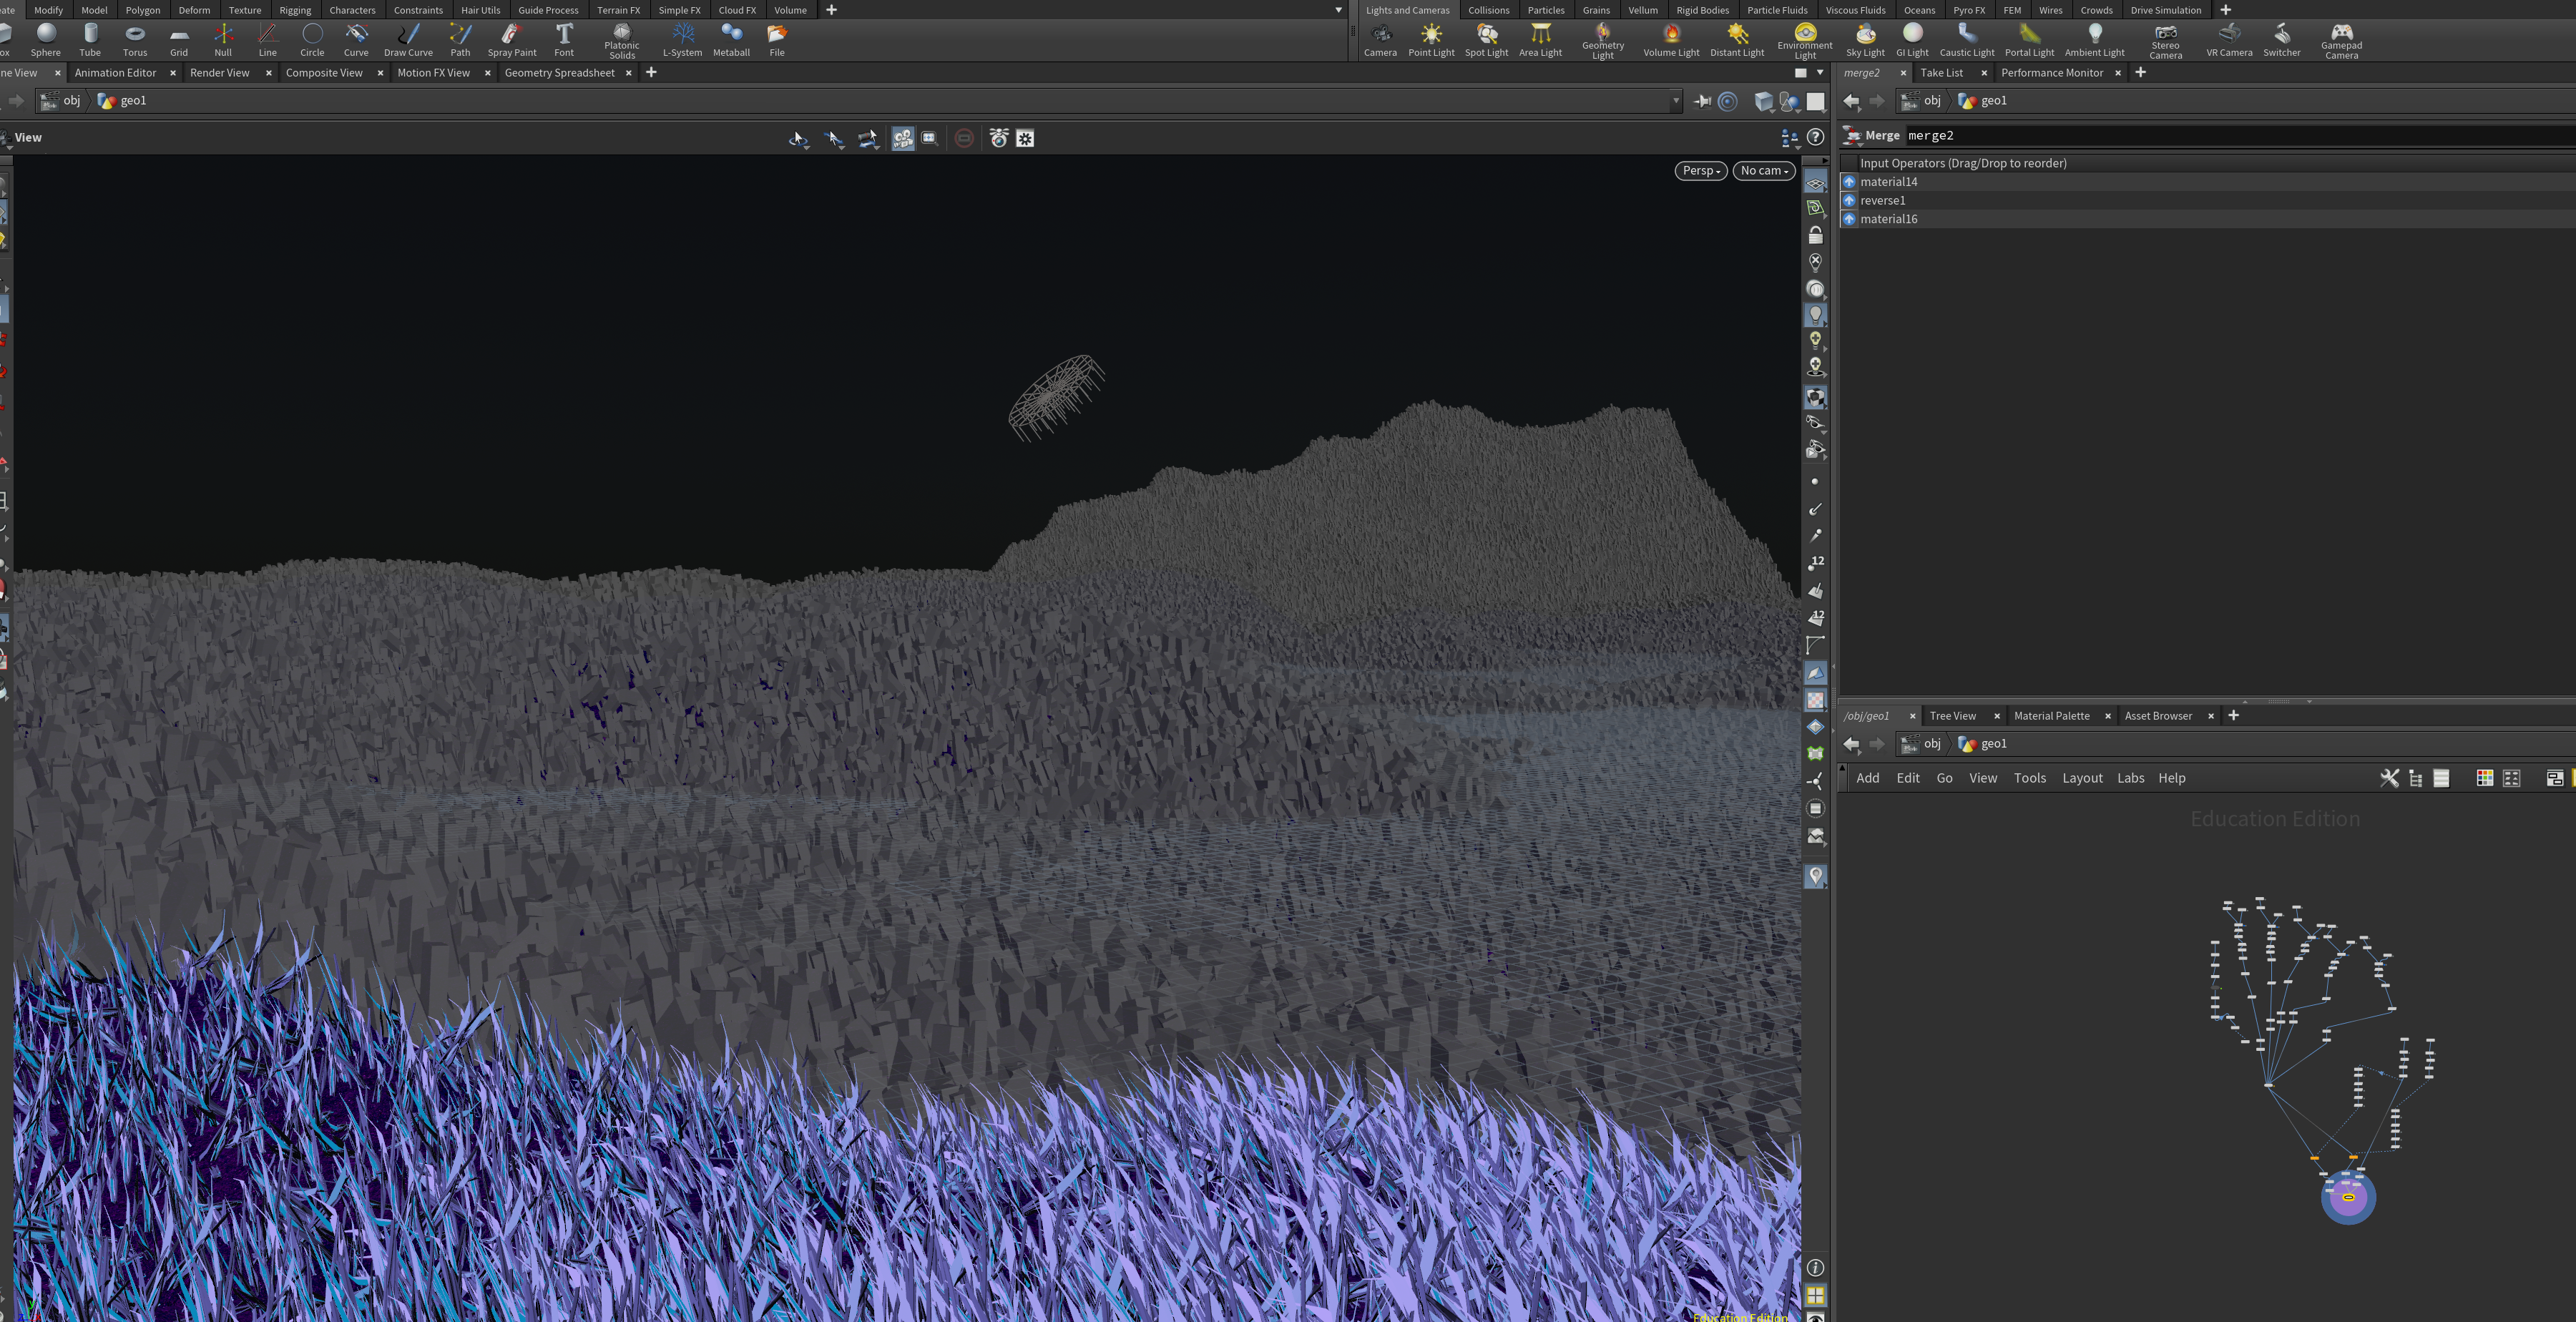Toggle the reverse1 input arrow

[1849, 200]
